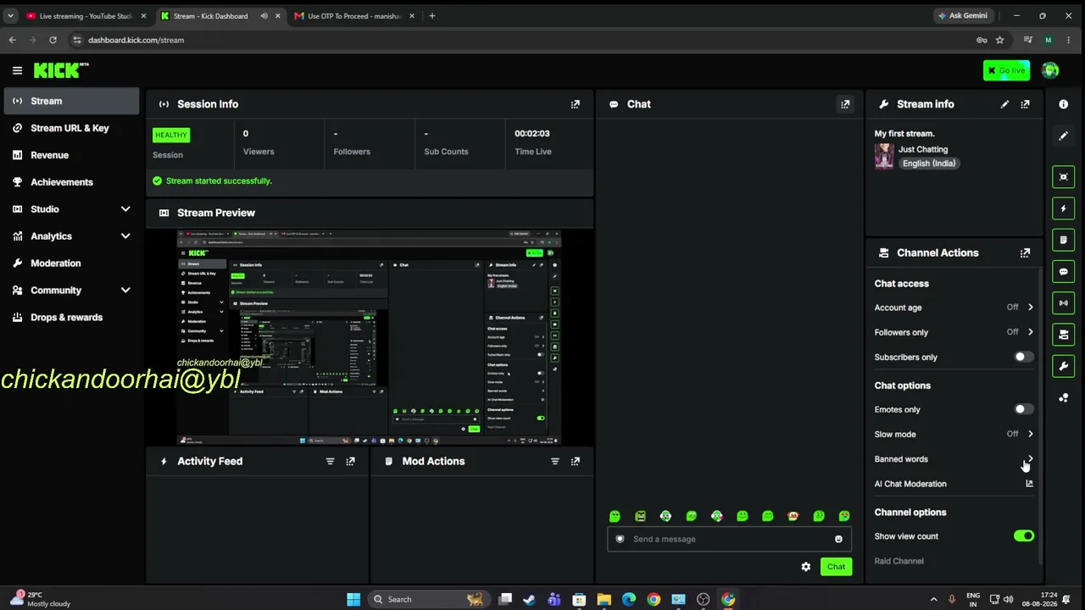Pop out the Channel Actions panel
Image resolution: width=1085 pixels, height=610 pixels.
(x=1025, y=252)
